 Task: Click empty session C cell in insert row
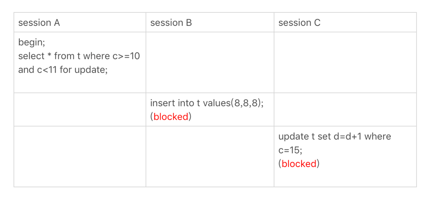(x=345, y=109)
